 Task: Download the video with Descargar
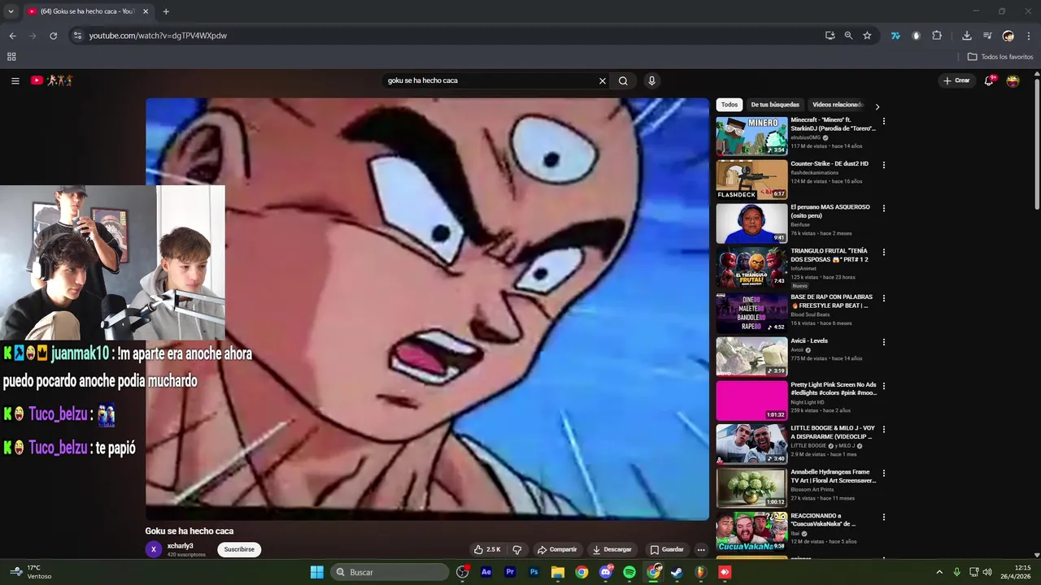(x=612, y=549)
